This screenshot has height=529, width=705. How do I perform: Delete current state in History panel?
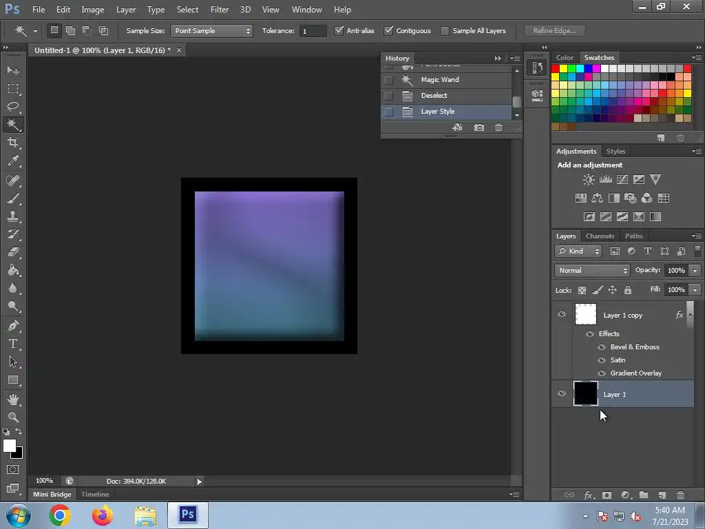coord(498,127)
